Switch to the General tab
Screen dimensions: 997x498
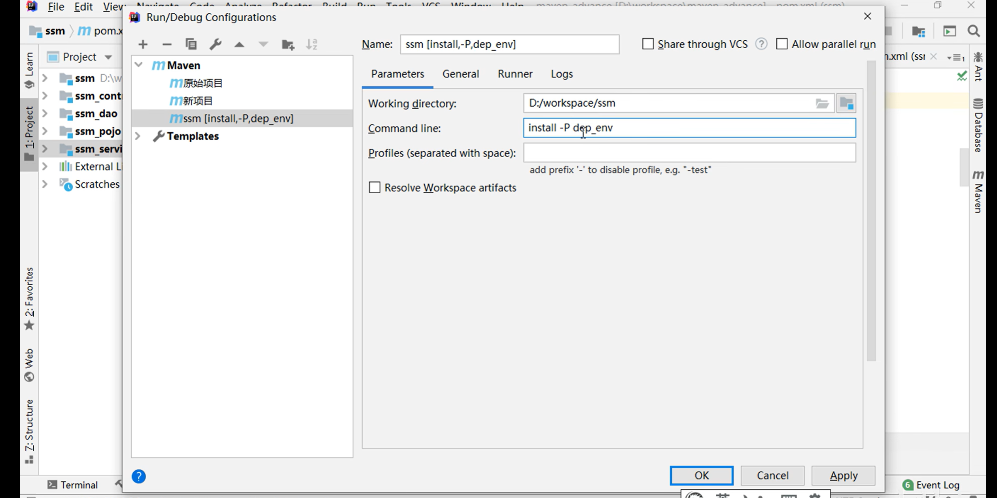click(460, 74)
